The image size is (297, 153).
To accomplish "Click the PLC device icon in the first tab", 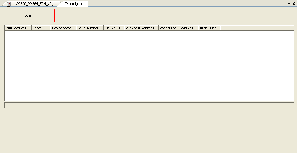I will (x=9, y=4).
